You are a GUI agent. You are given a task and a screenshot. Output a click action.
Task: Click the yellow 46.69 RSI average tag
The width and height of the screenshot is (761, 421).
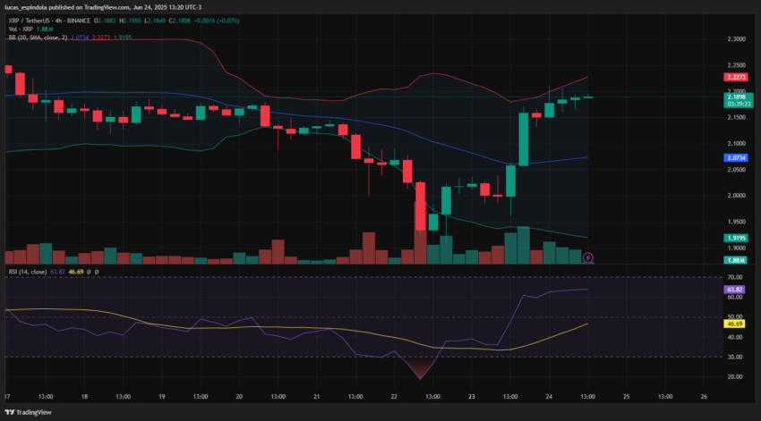(734, 324)
